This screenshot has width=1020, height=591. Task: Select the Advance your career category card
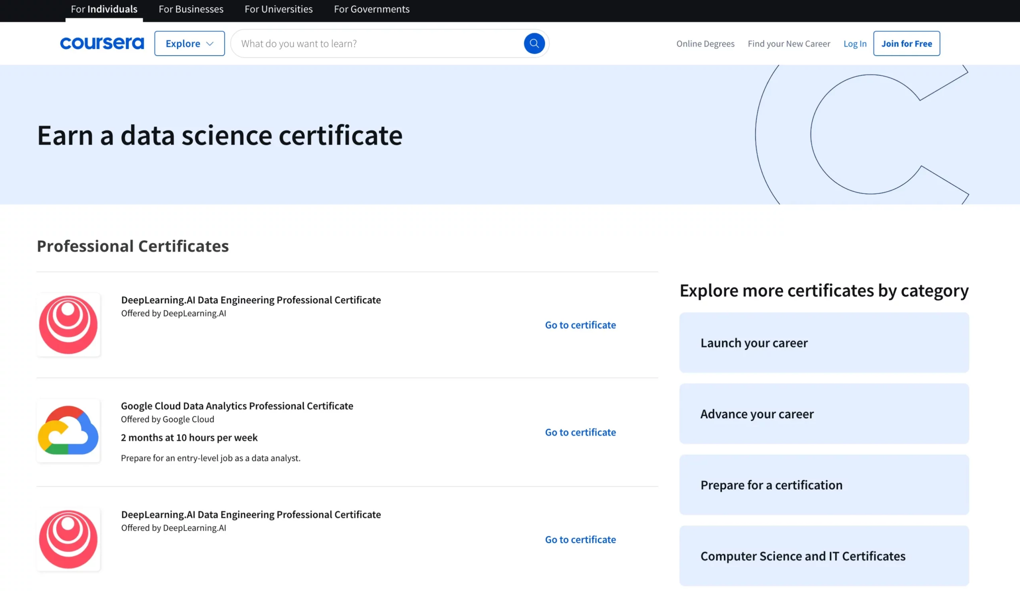(x=824, y=414)
